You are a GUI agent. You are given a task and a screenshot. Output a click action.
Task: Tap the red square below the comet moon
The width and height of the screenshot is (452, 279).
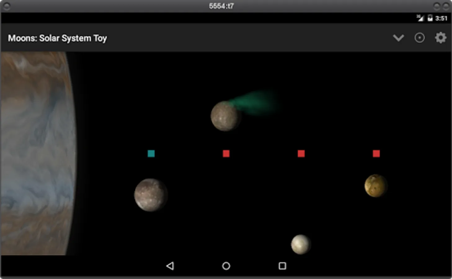pyautogui.click(x=226, y=153)
